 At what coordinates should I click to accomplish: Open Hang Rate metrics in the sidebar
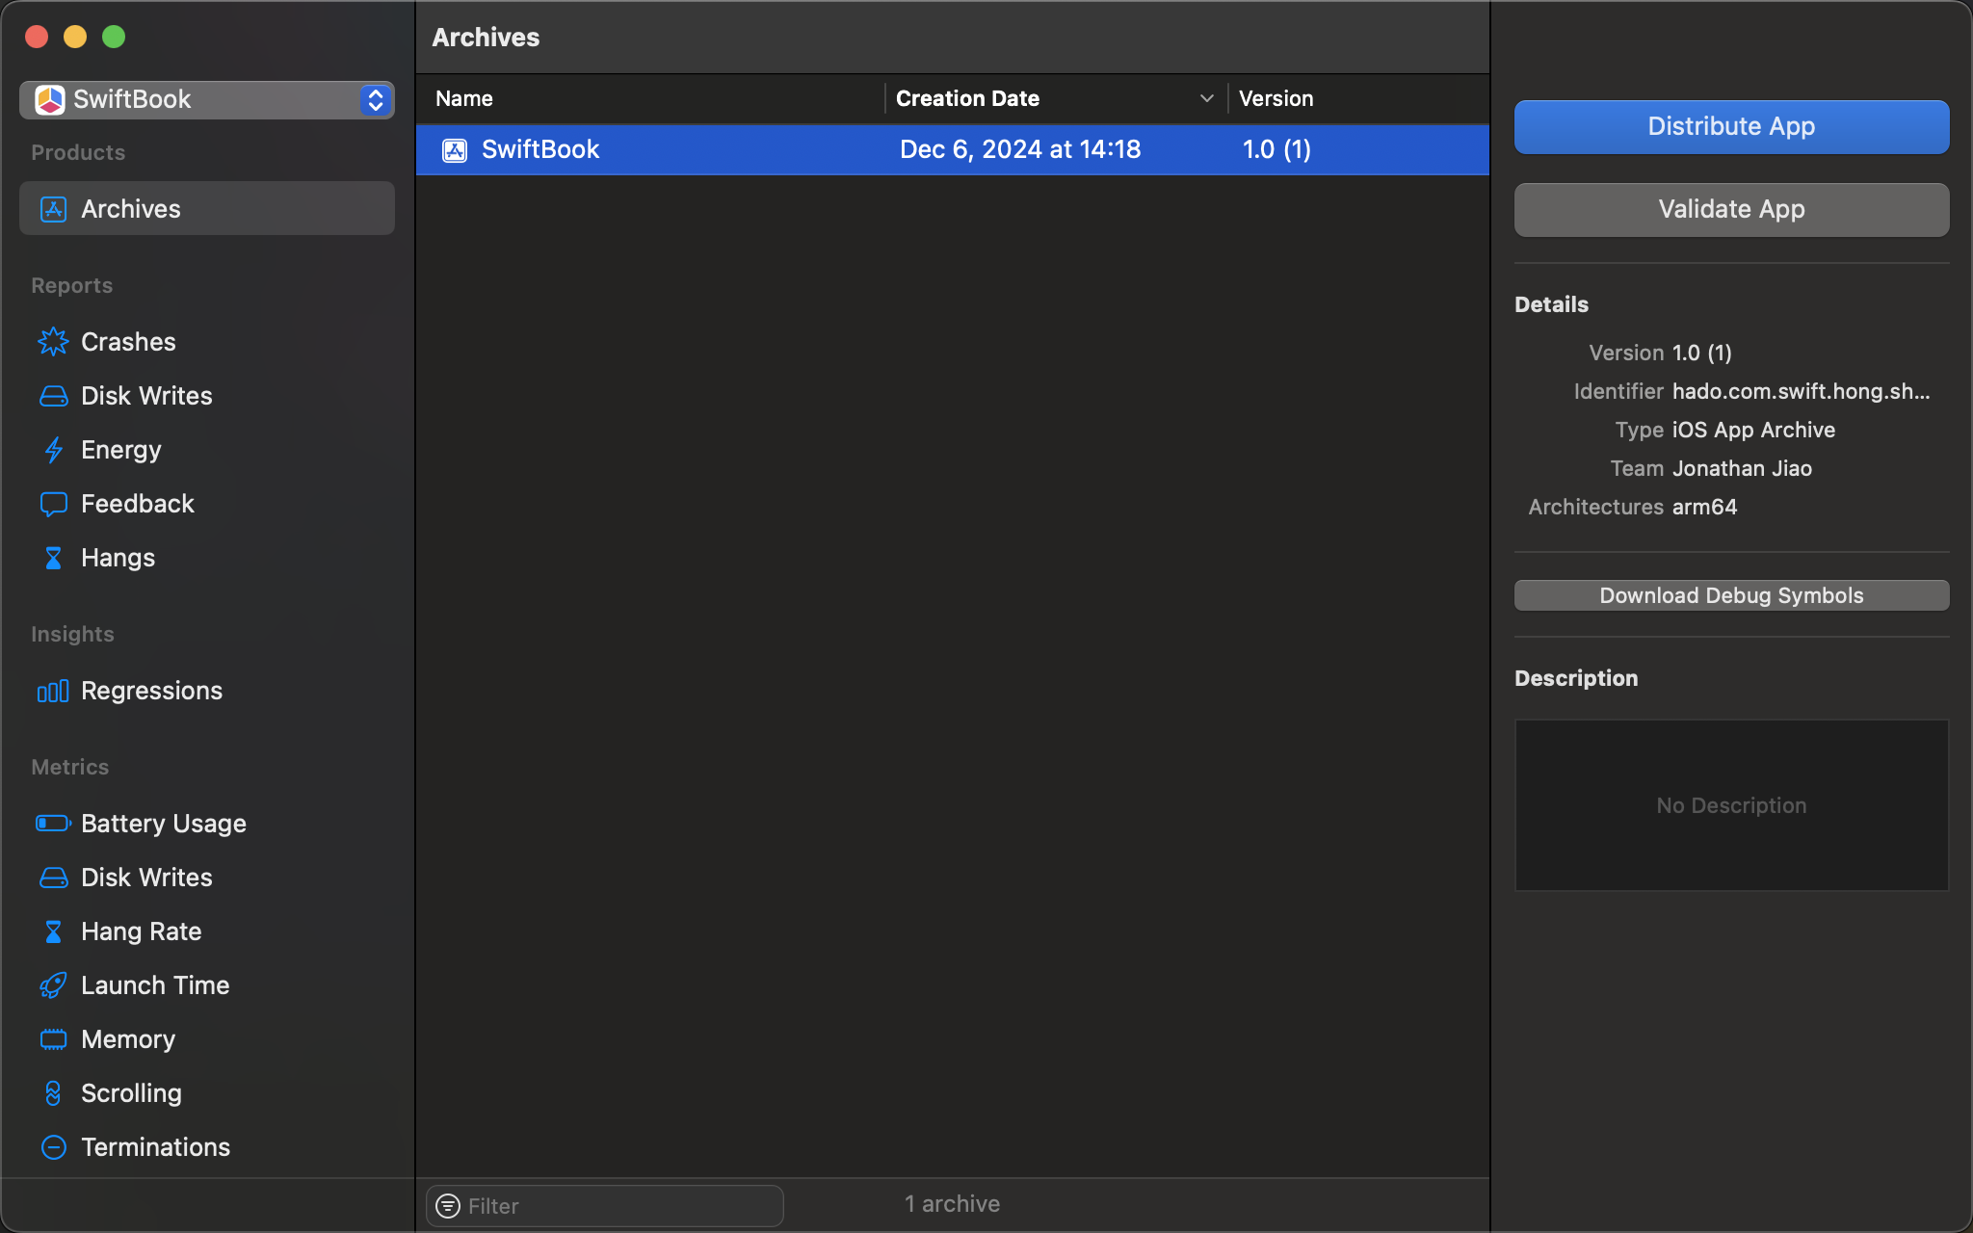coord(142,931)
